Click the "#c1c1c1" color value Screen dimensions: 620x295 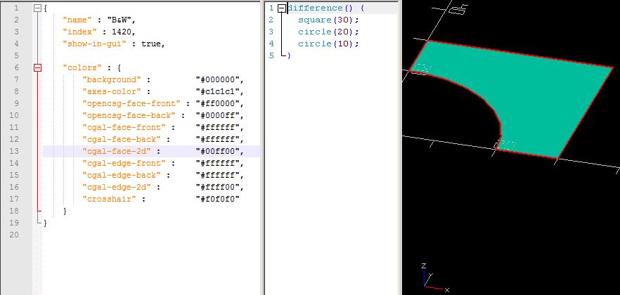tap(217, 91)
